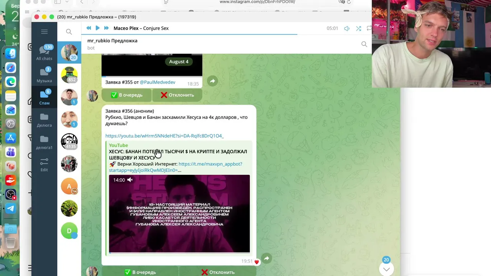The image size is (491, 276).
Task: Open the chat with 4135 unread badge
Action: coord(69,141)
